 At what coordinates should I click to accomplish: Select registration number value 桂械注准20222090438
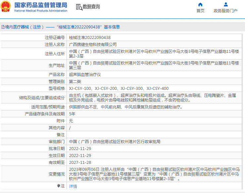90,38
